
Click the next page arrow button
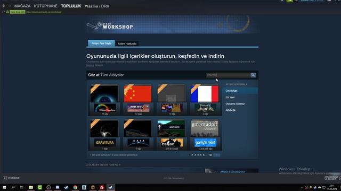point(217,155)
